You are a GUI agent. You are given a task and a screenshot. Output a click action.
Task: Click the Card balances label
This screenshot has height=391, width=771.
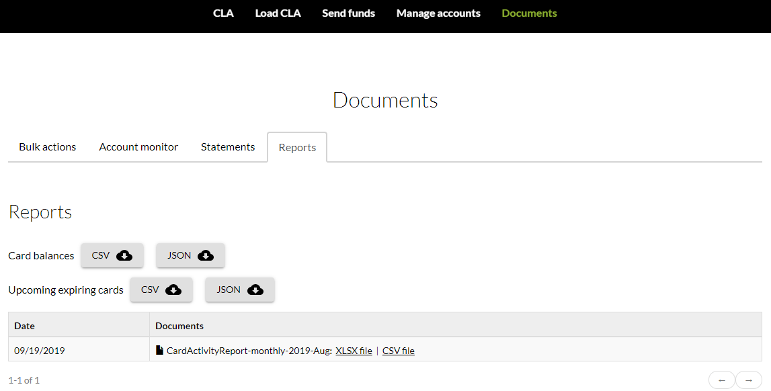tap(41, 256)
